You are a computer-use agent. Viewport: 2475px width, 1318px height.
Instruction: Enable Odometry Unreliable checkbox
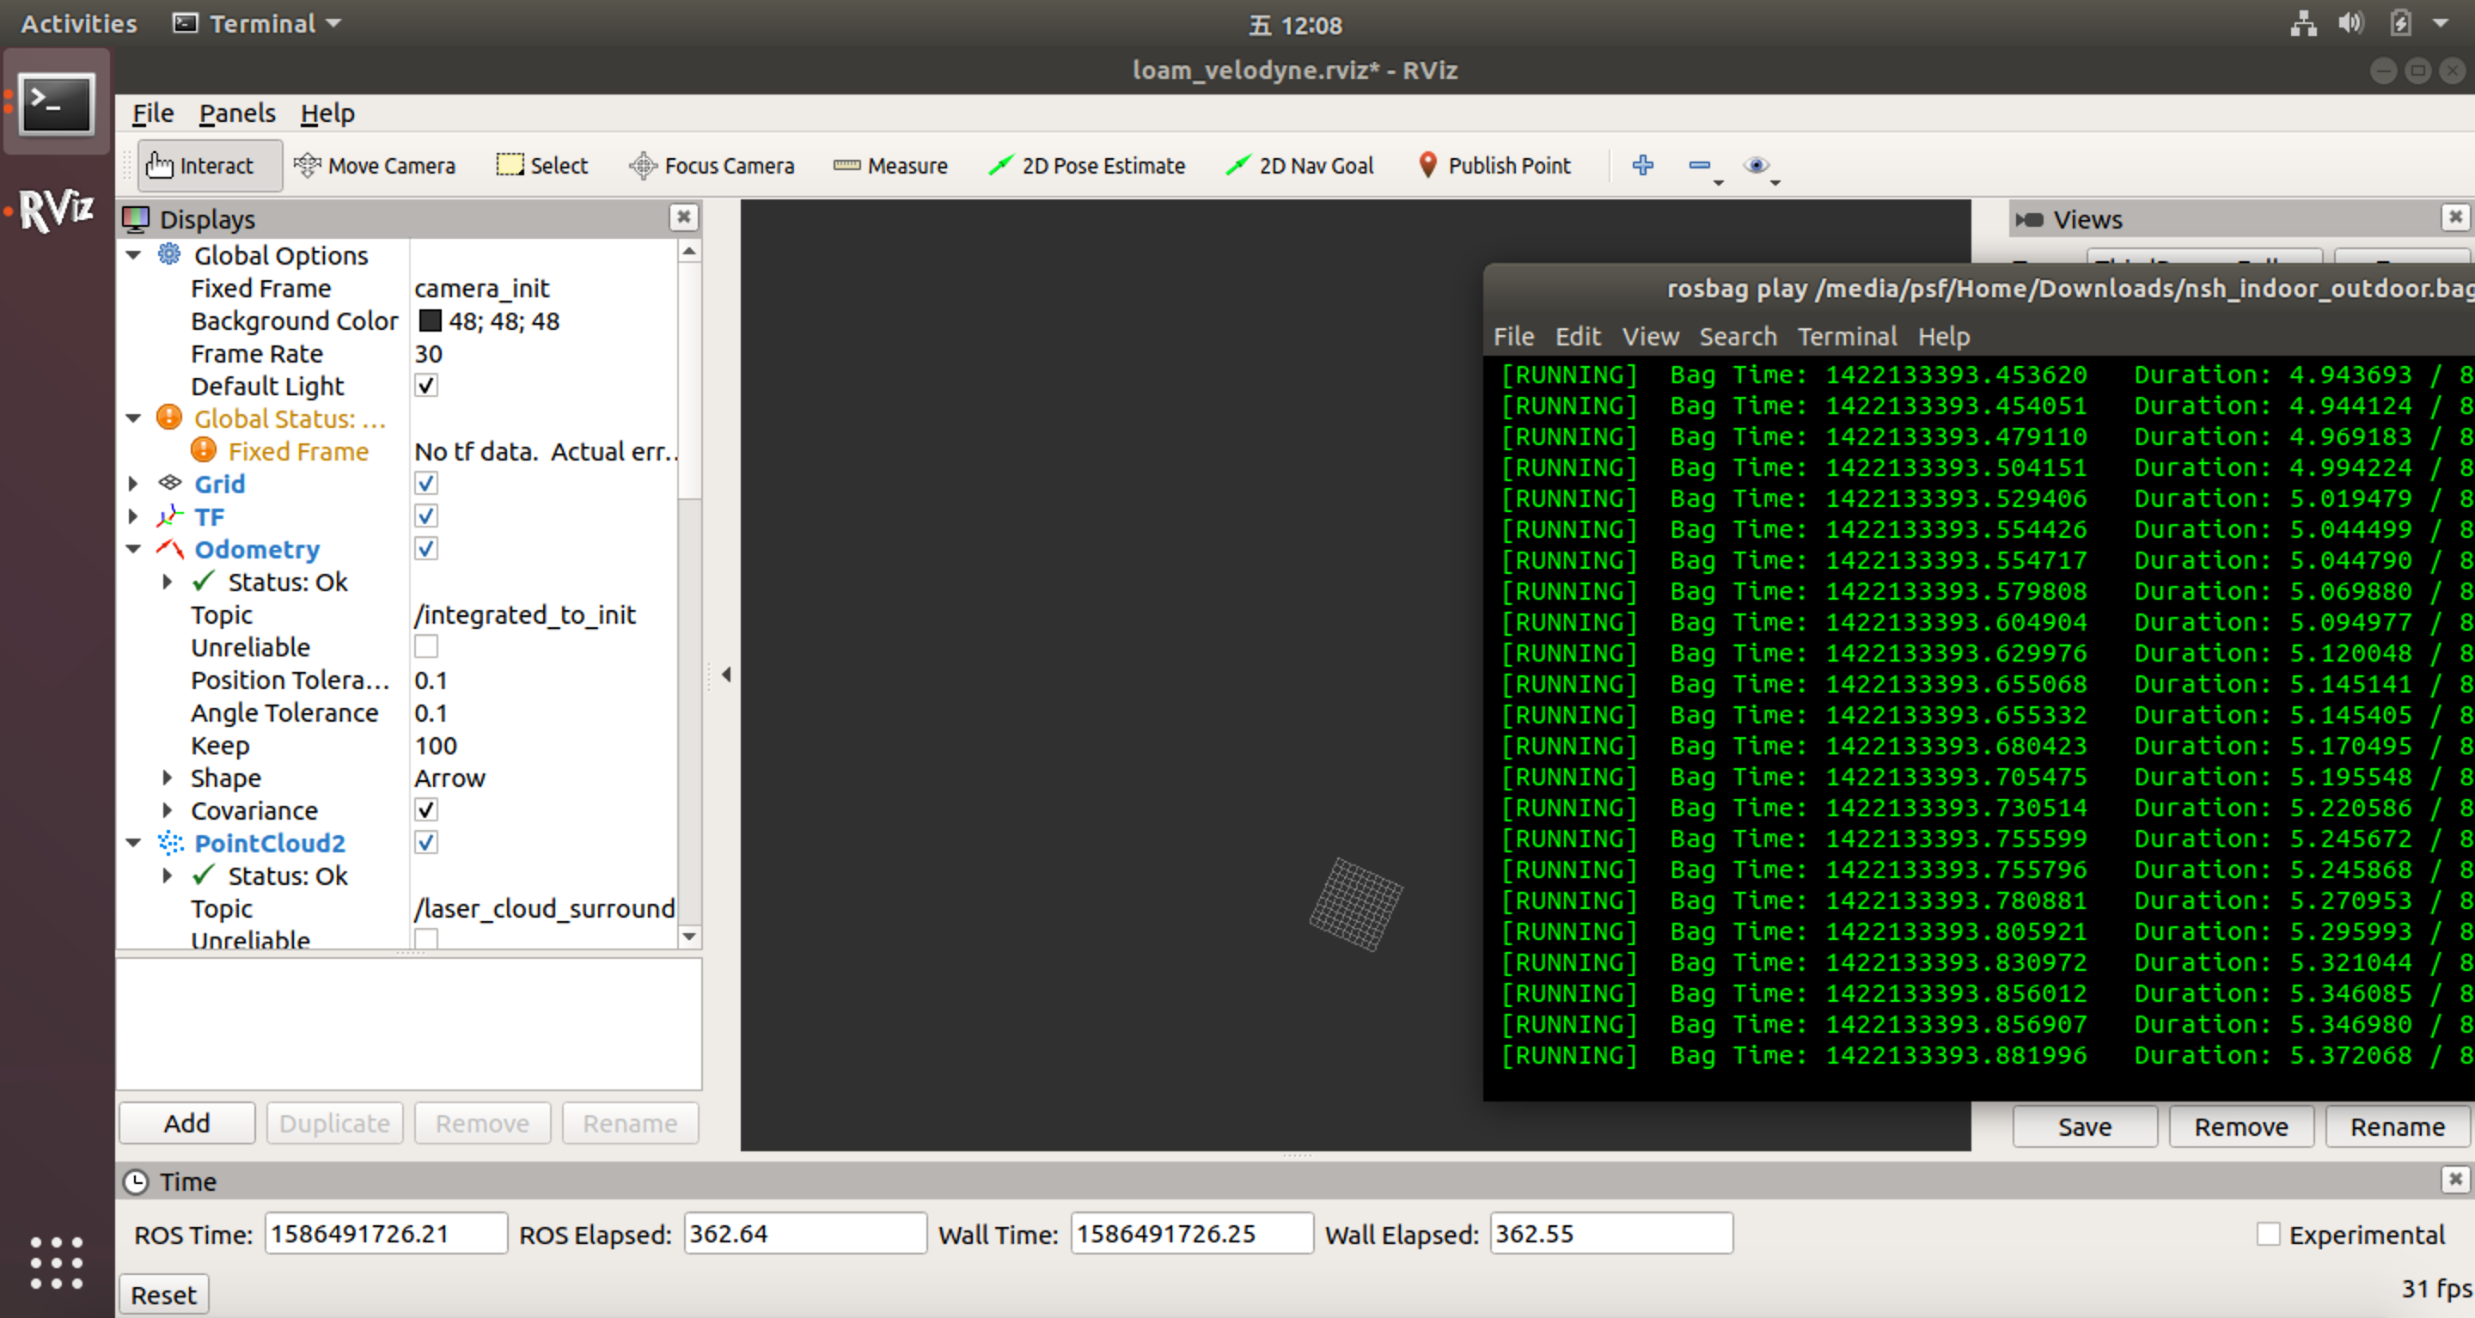pyautogui.click(x=425, y=646)
